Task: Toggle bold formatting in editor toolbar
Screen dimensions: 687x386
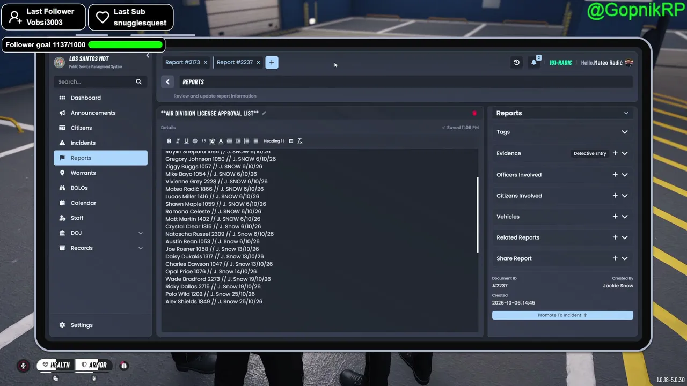Action: pyautogui.click(x=169, y=141)
